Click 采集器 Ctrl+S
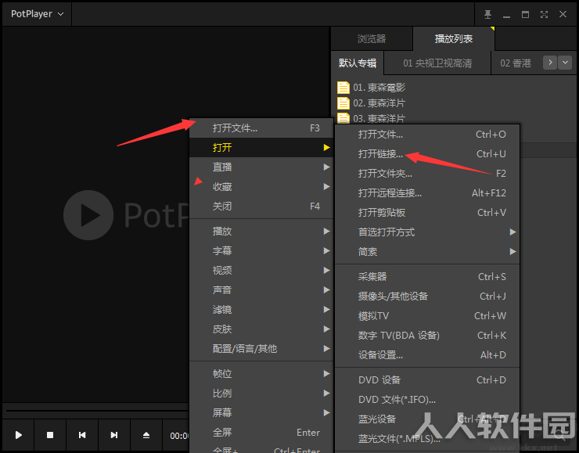 pyautogui.click(x=427, y=276)
